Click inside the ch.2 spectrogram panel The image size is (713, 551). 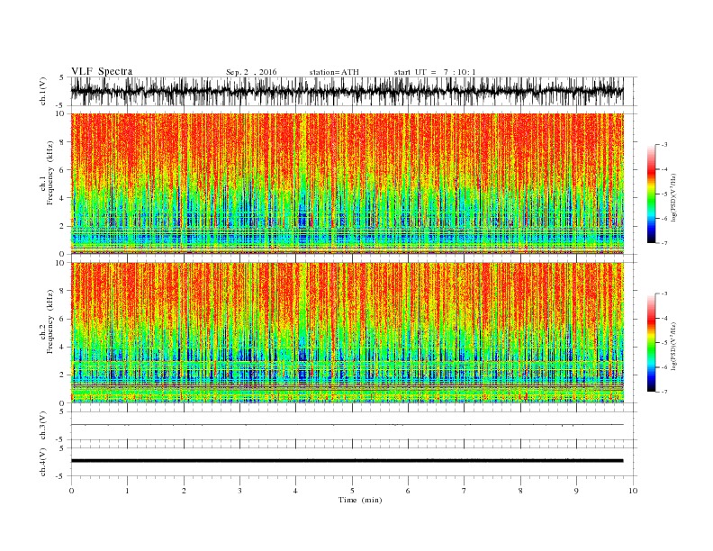pos(347,332)
